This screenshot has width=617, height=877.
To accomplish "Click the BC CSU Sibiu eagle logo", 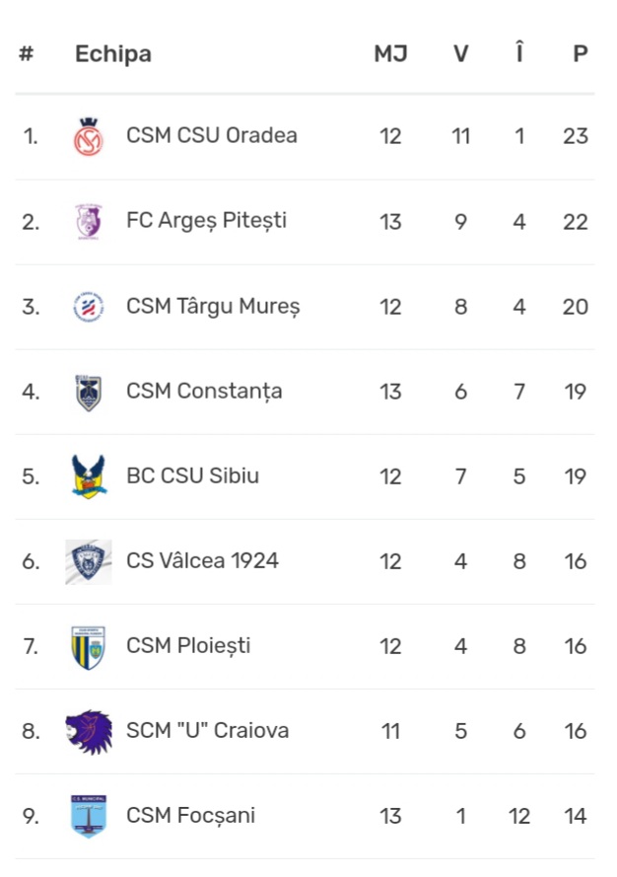I will tap(89, 476).
